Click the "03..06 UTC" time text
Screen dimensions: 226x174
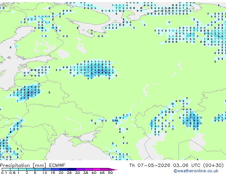(x=187, y=165)
